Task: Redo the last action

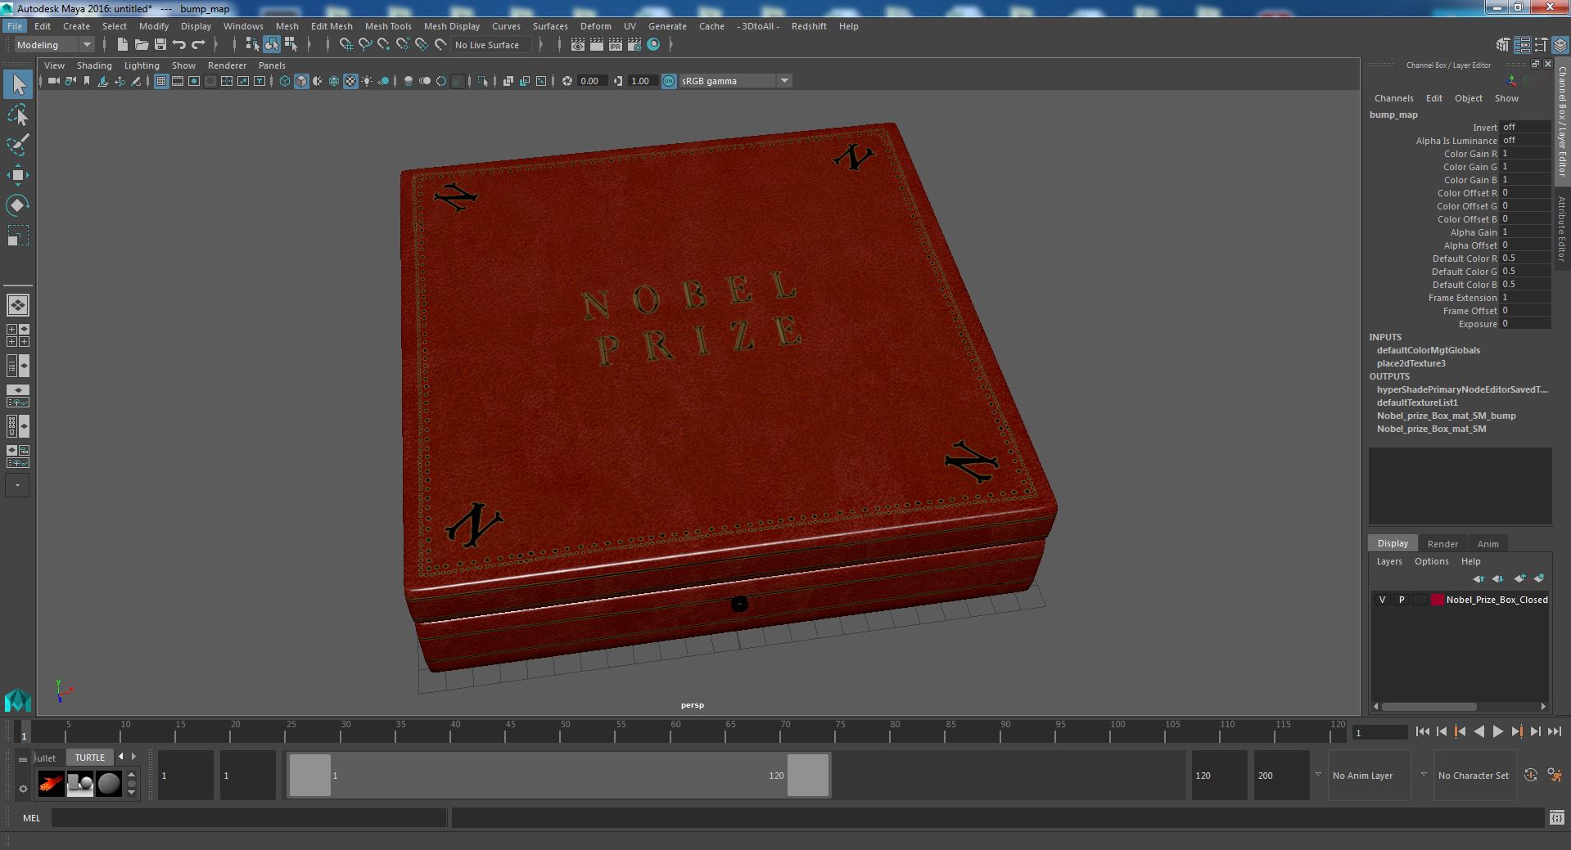Action: [198, 45]
